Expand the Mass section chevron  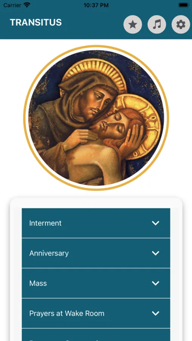(156, 283)
